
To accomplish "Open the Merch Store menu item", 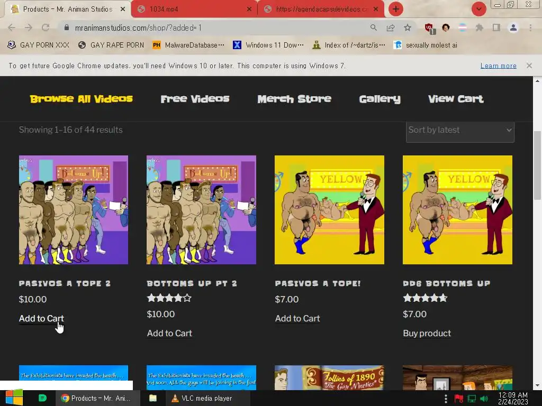I will [294, 99].
